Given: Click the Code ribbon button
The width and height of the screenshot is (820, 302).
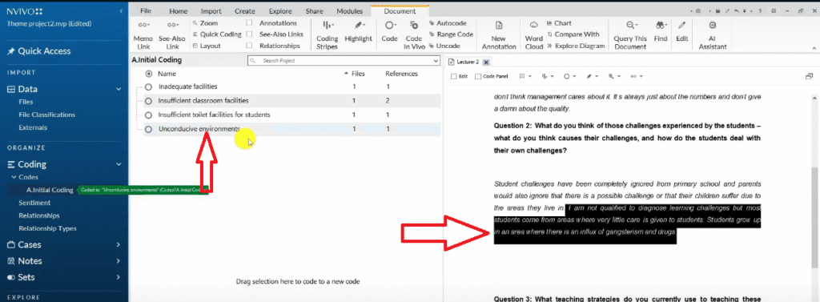Looking at the screenshot, I should (390, 31).
